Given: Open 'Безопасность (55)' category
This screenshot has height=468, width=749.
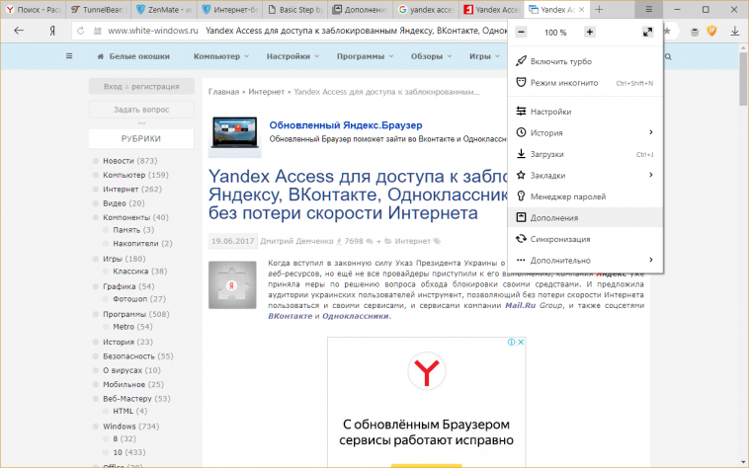Looking at the screenshot, I should 138,355.
